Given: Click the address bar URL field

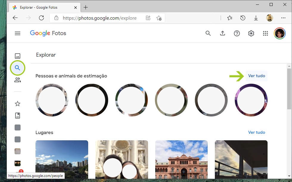Looking at the screenshot, I should point(100,18).
